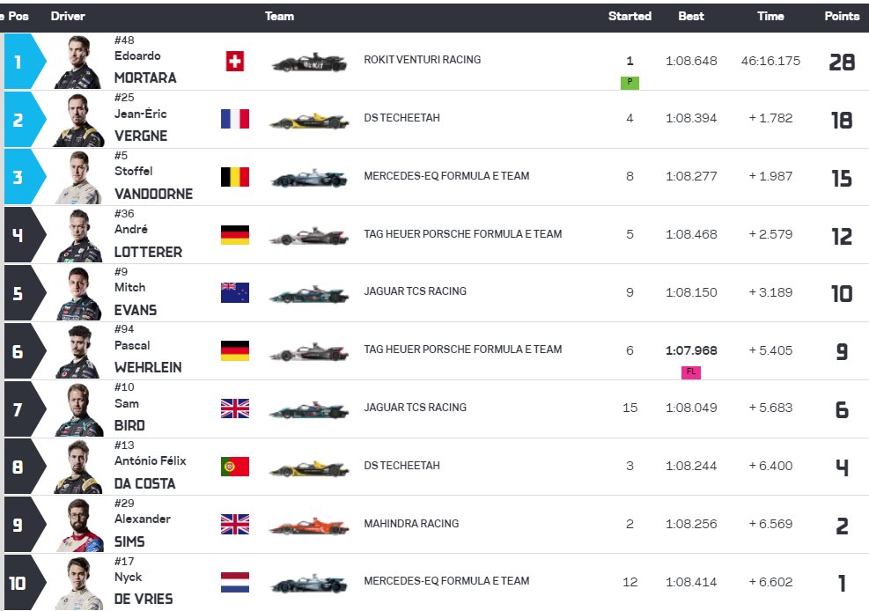Open TAG Heuer Porsche team link for Lotterer

[x=462, y=234]
